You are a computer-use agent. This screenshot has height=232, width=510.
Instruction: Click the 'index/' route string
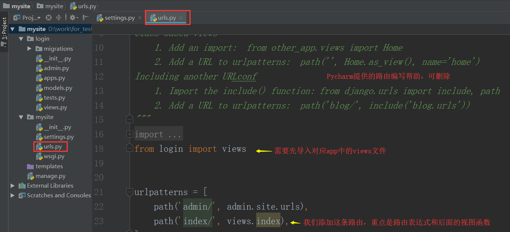point(198,221)
